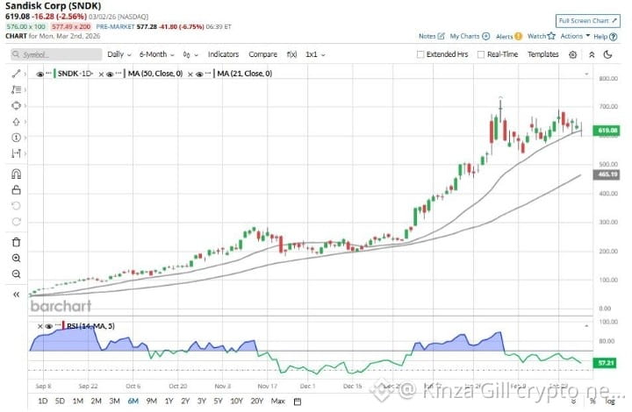Select the 6M time range
The height and width of the screenshot is (412, 632).
click(x=133, y=401)
